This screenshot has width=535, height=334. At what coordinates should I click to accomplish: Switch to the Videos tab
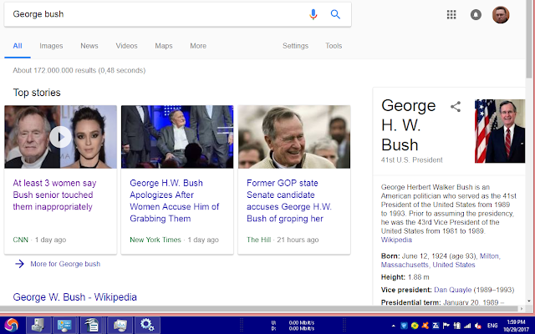(x=126, y=46)
